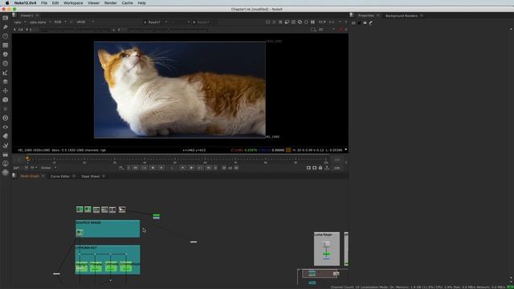The image size is (514, 289).
Task: Open the Render menu
Action: (111, 3)
